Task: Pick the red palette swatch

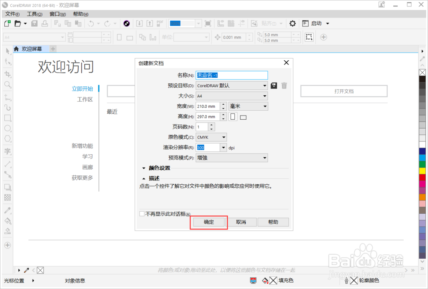Action: coord(422,177)
